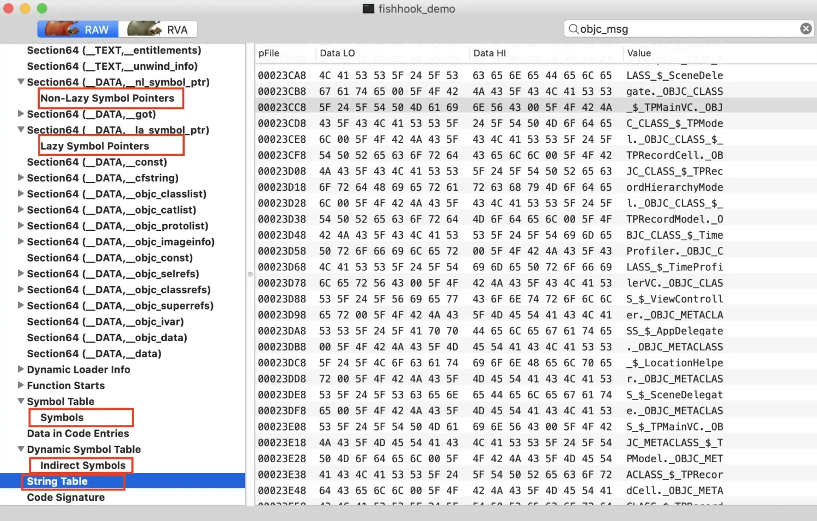Clear the objc_msg search text
Image resolution: width=817 pixels, height=521 pixels.
(806, 29)
